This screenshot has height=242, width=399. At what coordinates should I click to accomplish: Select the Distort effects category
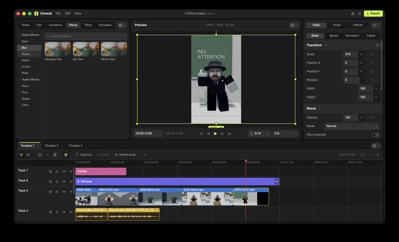point(29,60)
